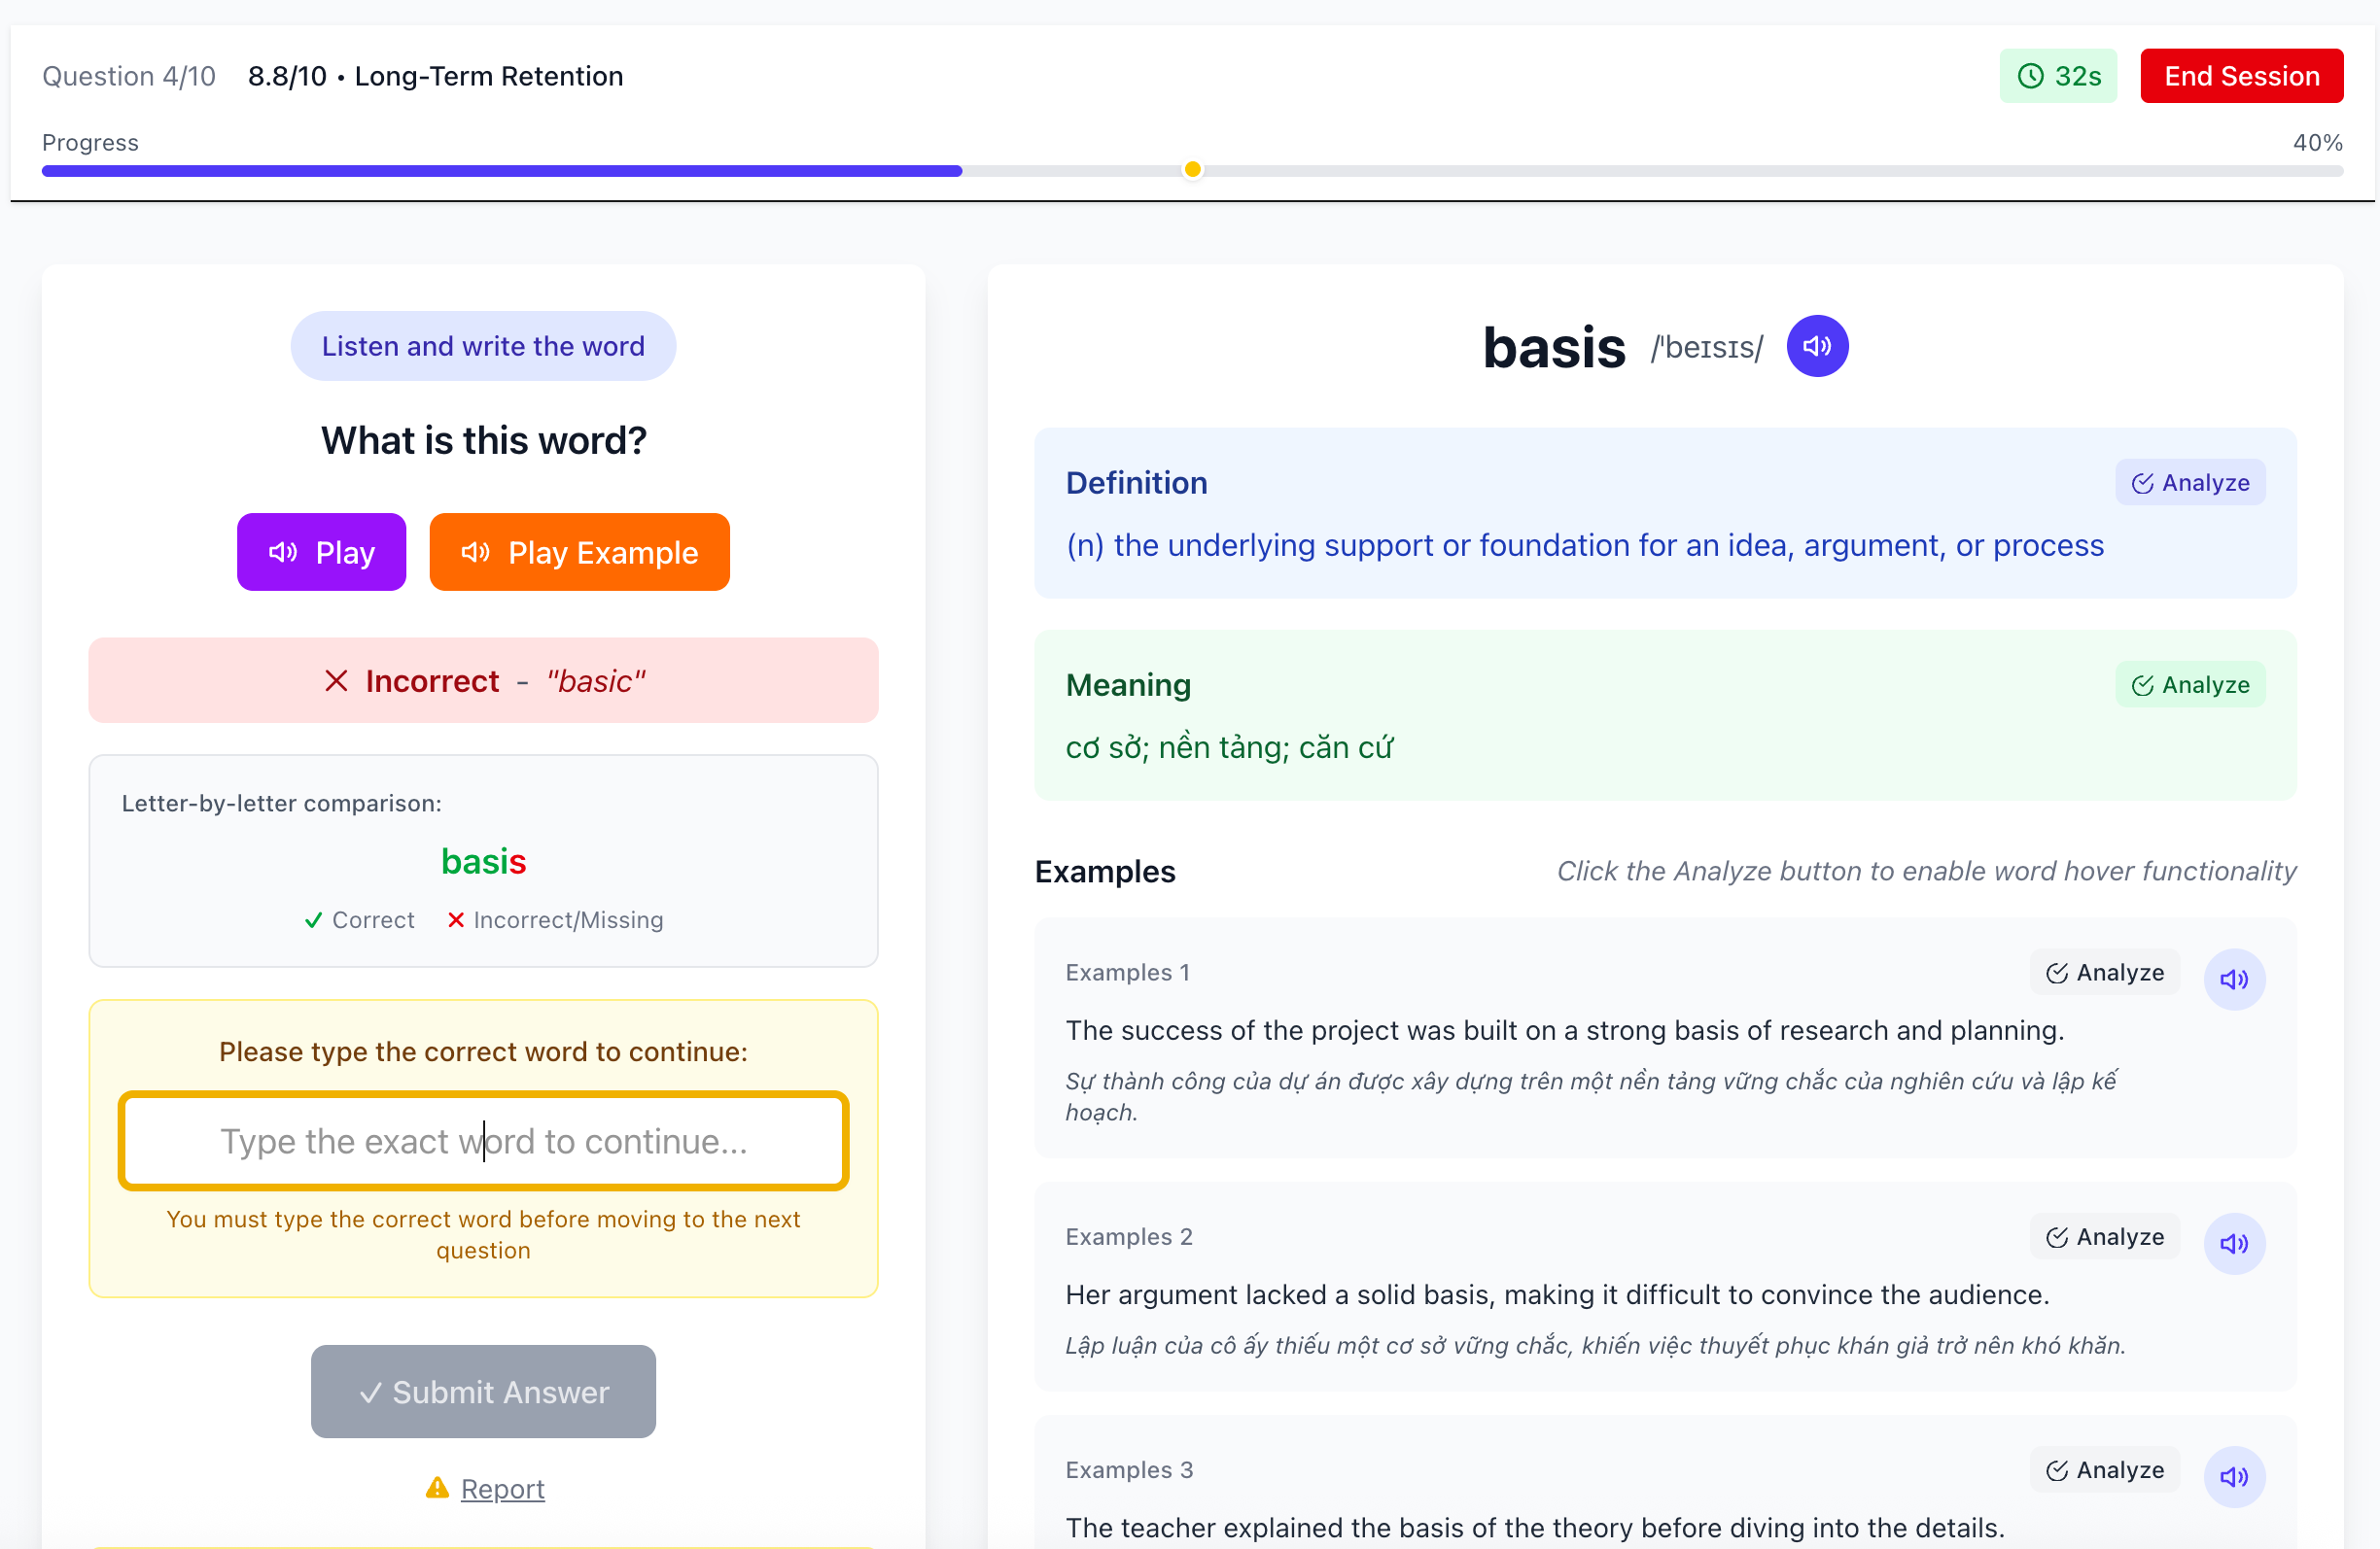
Task: Open the Report link
Action: (x=502, y=1488)
